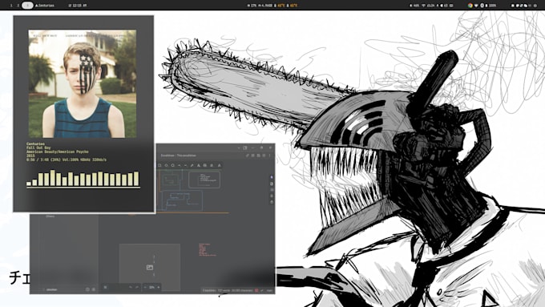Image resolution: width=545 pixels, height=307 pixels.
Task: Select the Diamond shape tool in Excalidraw
Action: 166,165
